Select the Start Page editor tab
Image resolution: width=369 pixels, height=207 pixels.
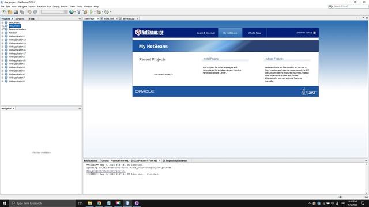(89, 18)
